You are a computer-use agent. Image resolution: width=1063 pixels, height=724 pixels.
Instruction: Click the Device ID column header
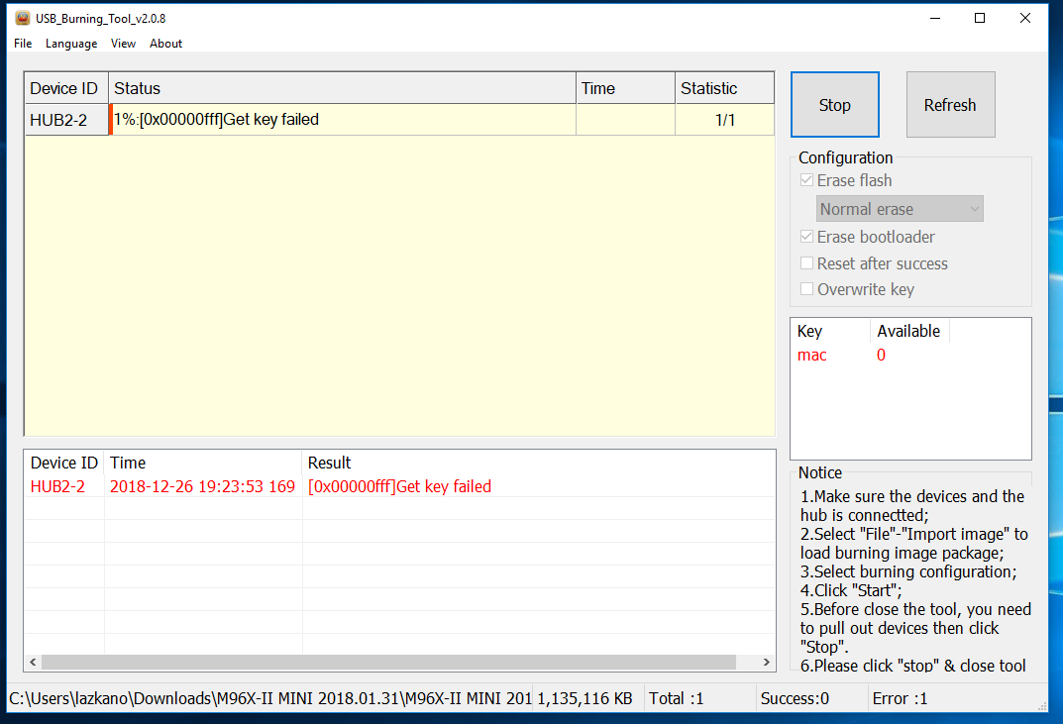pyautogui.click(x=66, y=88)
